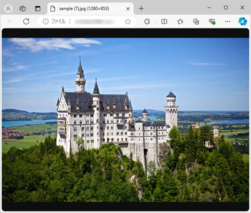Viewport: 251px width, 213px height.
Task: Select the sample (7).jpg tab
Action: pos(90,8)
